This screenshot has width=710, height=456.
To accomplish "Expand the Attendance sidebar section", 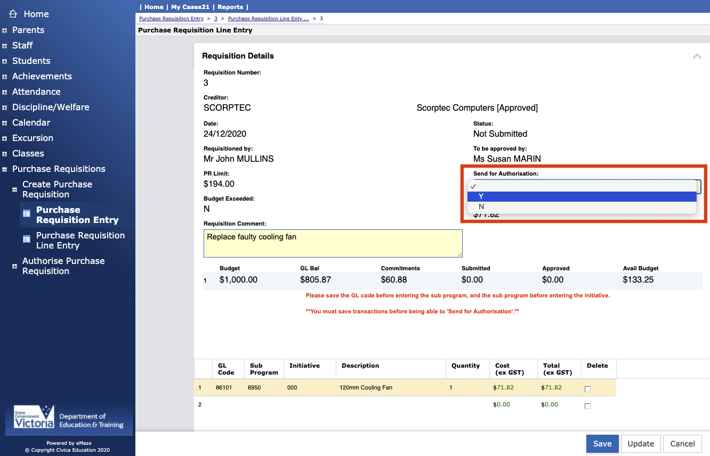I will click(4, 92).
